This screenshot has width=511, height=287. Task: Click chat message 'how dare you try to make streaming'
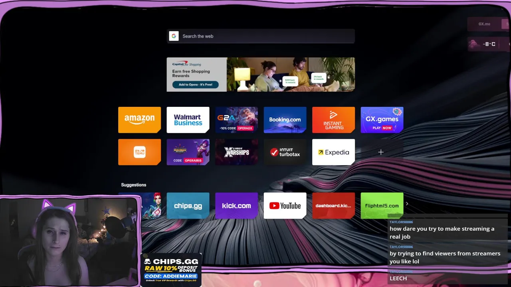pyautogui.click(x=442, y=232)
